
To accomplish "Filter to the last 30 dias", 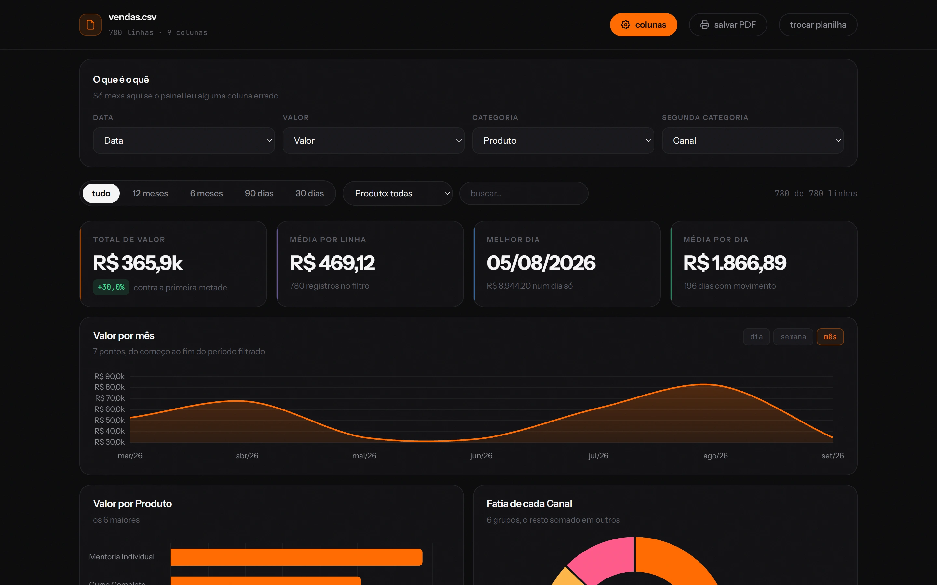I will click(x=309, y=193).
